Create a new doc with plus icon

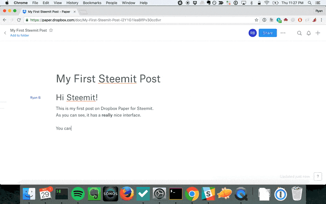(x=318, y=33)
